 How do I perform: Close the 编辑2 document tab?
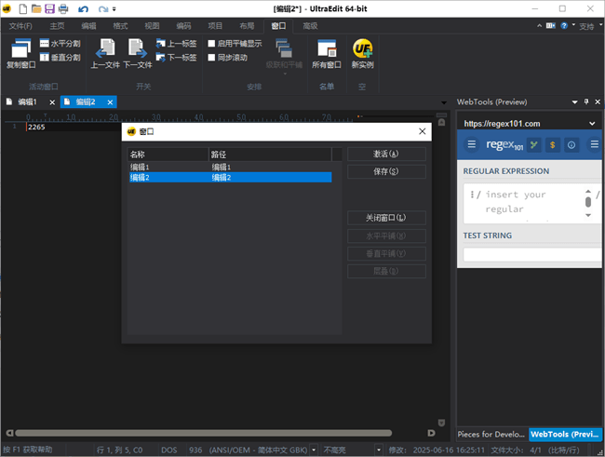[110, 102]
